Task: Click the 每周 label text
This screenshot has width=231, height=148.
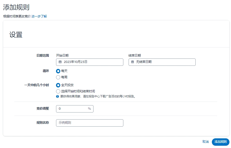Action: [x=64, y=77]
